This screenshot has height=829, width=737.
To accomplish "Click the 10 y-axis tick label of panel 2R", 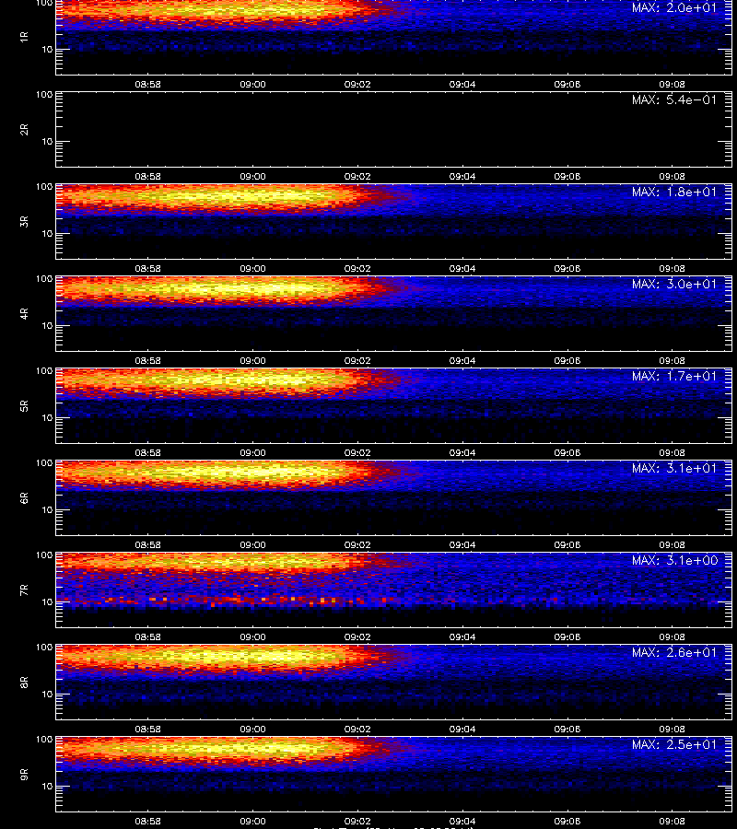I will point(48,141).
